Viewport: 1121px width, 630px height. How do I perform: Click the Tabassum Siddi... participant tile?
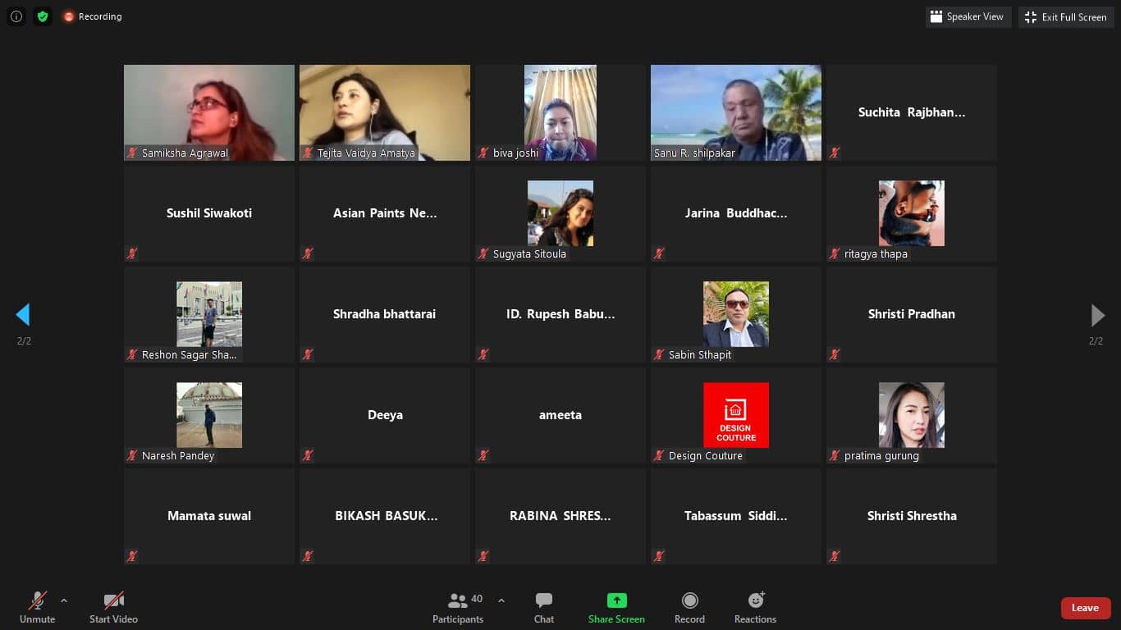click(x=736, y=516)
